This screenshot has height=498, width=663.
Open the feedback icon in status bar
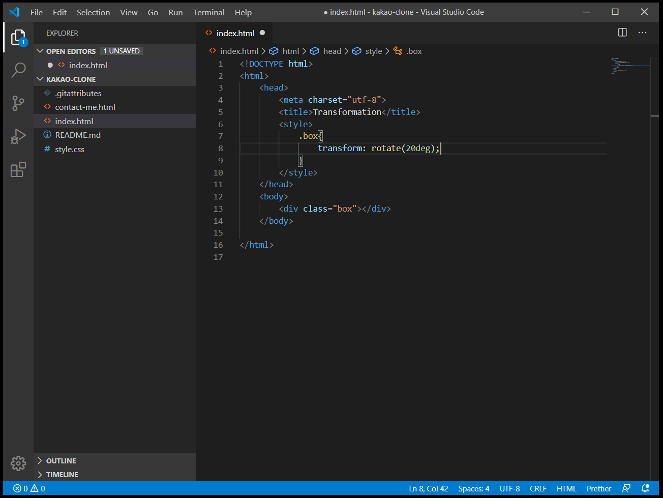point(626,488)
